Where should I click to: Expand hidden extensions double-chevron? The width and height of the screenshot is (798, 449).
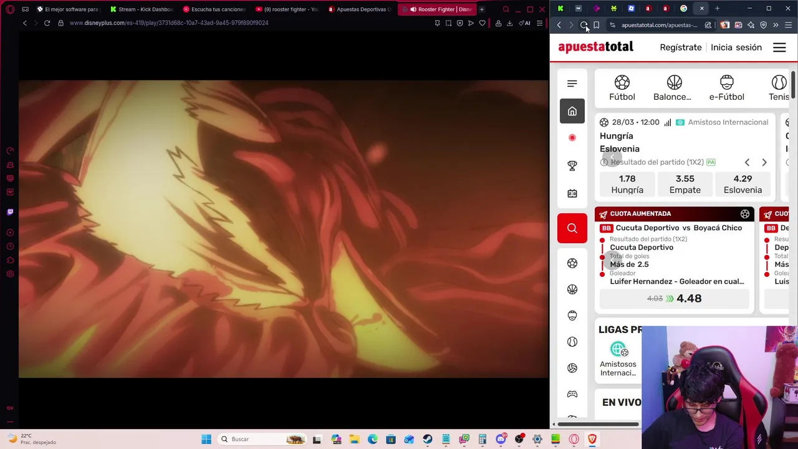tap(776, 25)
